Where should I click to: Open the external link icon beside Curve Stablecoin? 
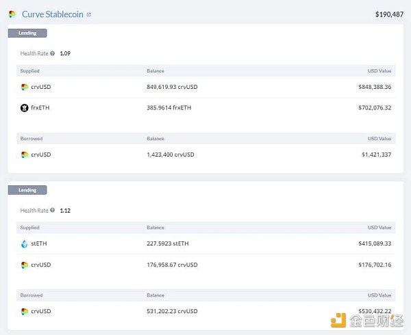click(88, 14)
